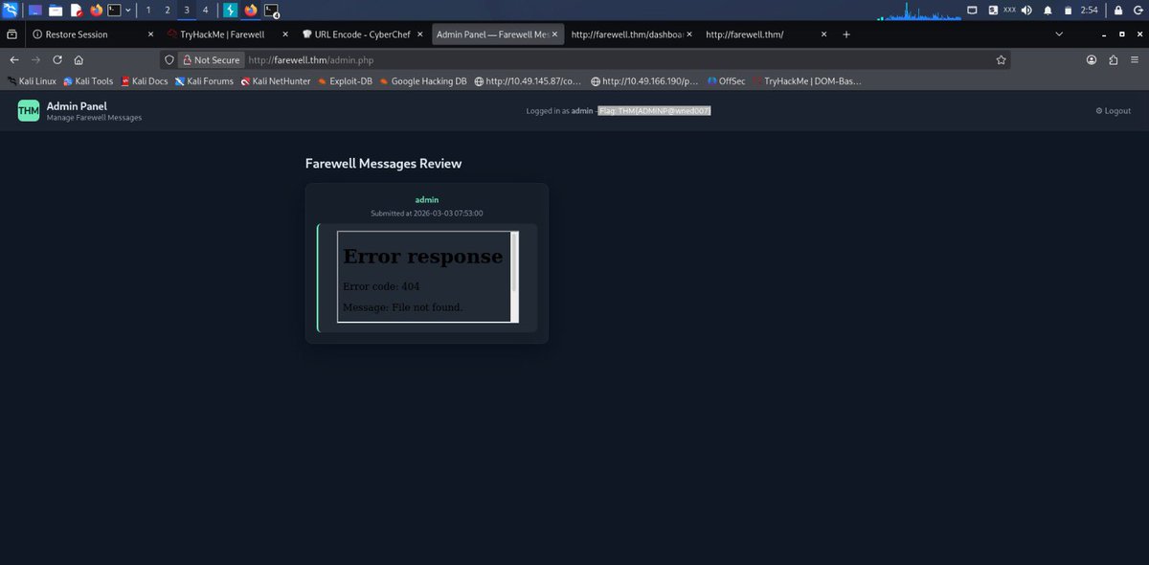
Task: Open the Kali Docs bookmark
Action: point(145,81)
